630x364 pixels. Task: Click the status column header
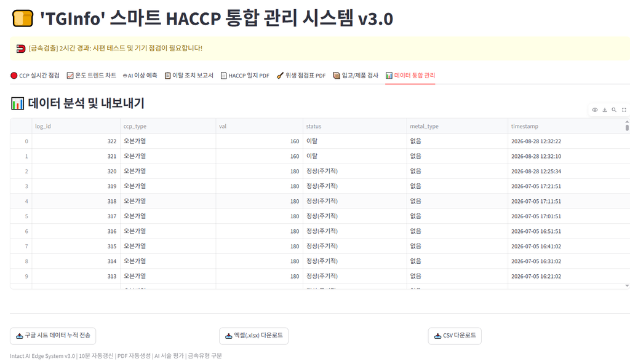(x=355, y=126)
